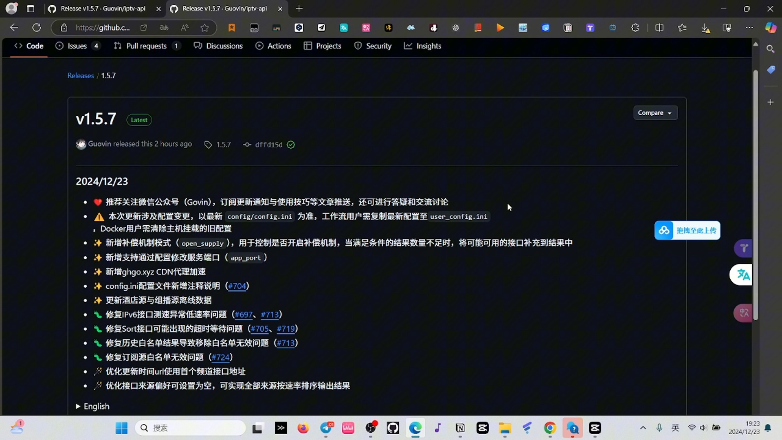Screen dimensions: 782x440
Task: Open issue #697 link
Action: 244,315
